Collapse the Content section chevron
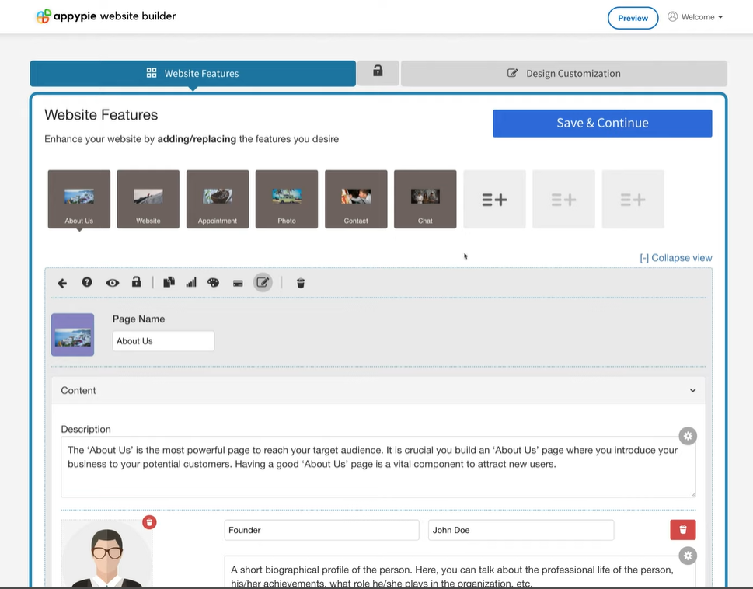This screenshot has height=589, width=753. coord(692,390)
